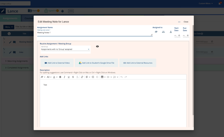
Task: Toggle the eye visibility icon beside group
Action: pos(97,46)
